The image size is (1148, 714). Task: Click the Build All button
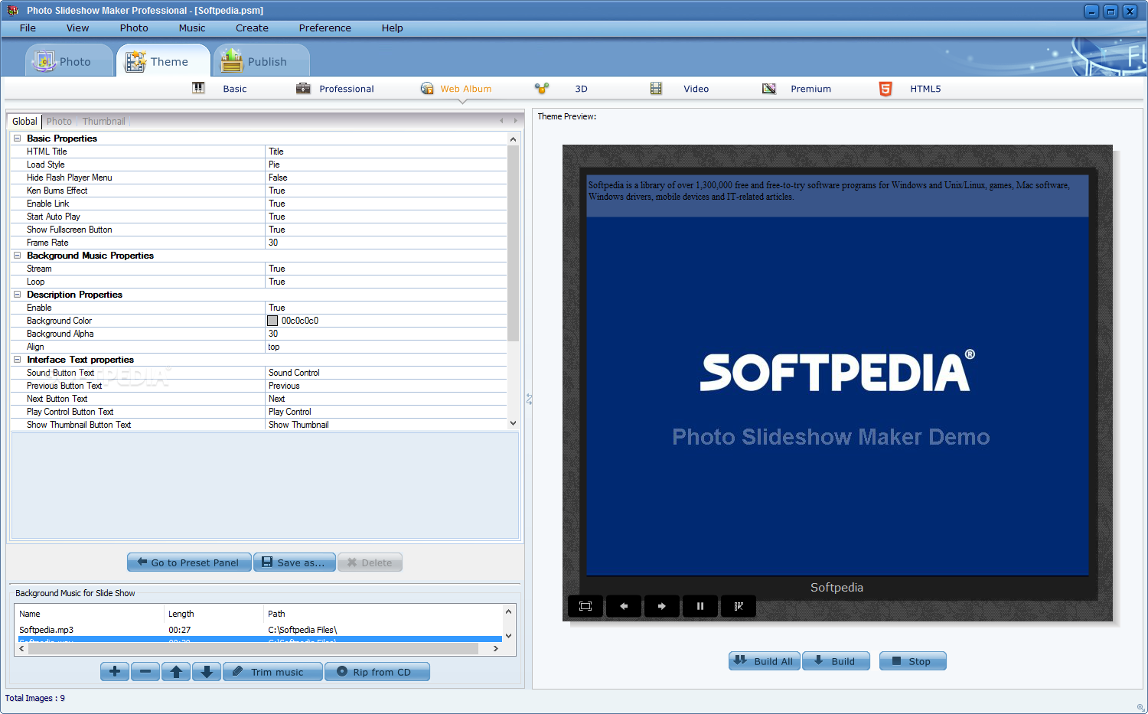pyautogui.click(x=765, y=661)
